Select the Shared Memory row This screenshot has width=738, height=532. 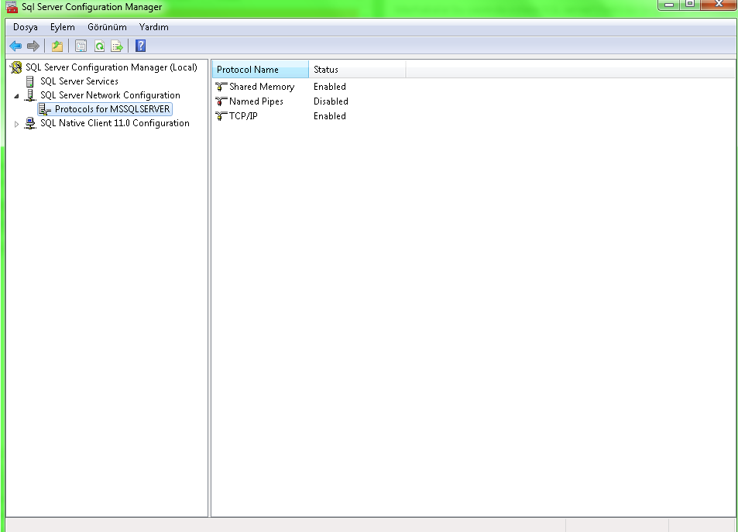pyautogui.click(x=262, y=87)
